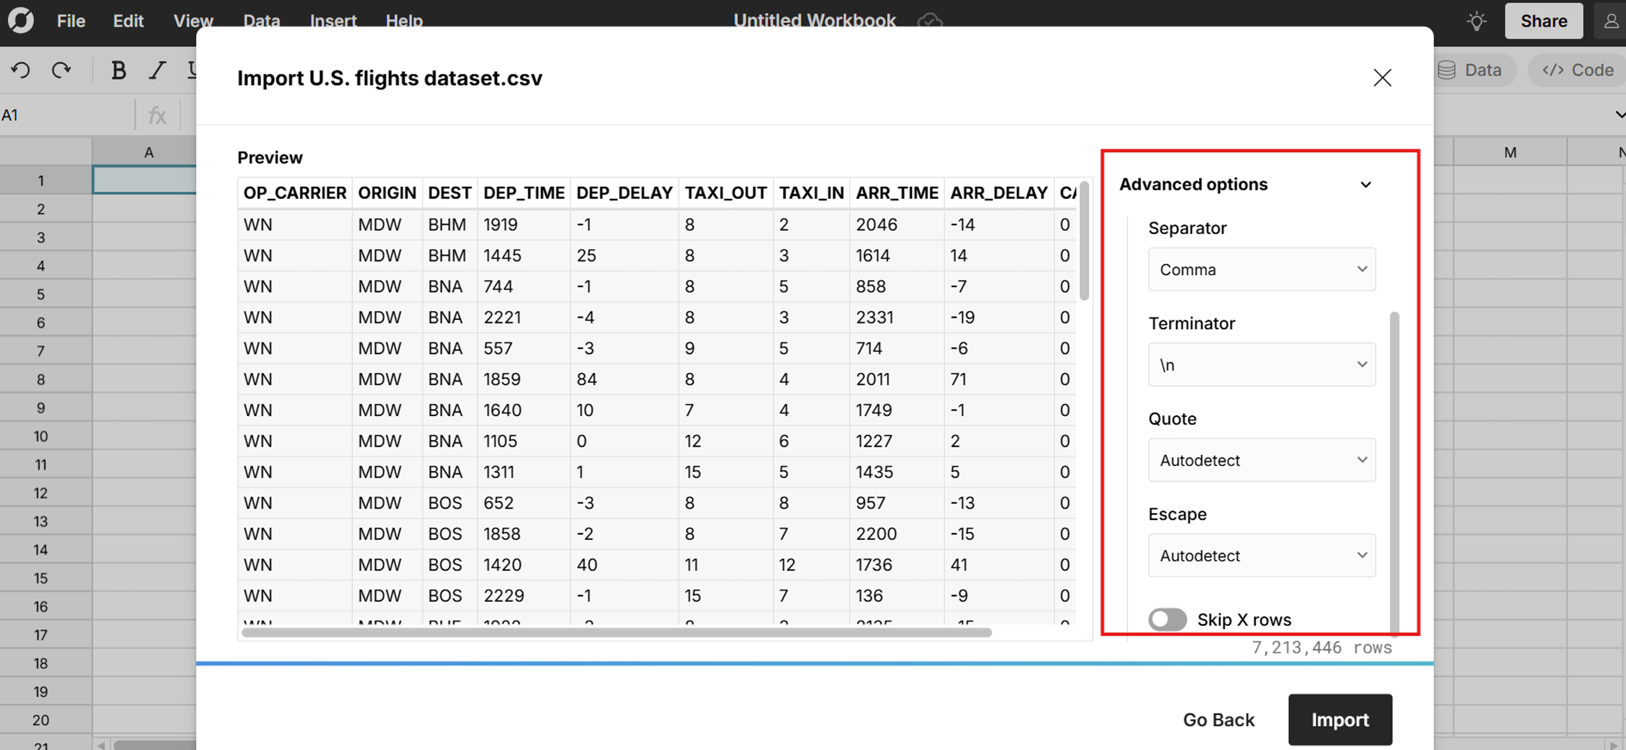The height and width of the screenshot is (750, 1626).
Task: Click the Import button
Action: point(1340,719)
